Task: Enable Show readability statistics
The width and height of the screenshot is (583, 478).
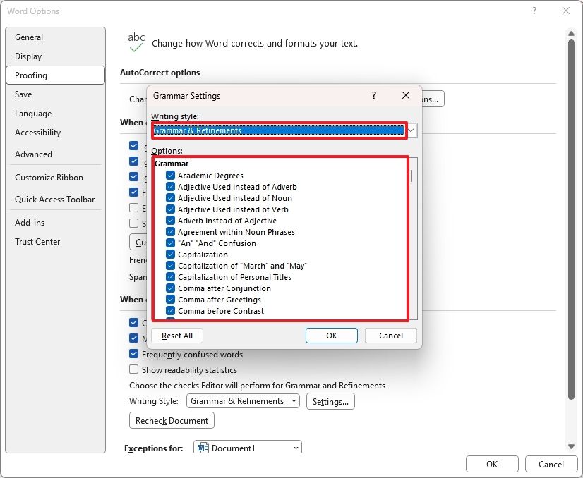Action: click(134, 369)
